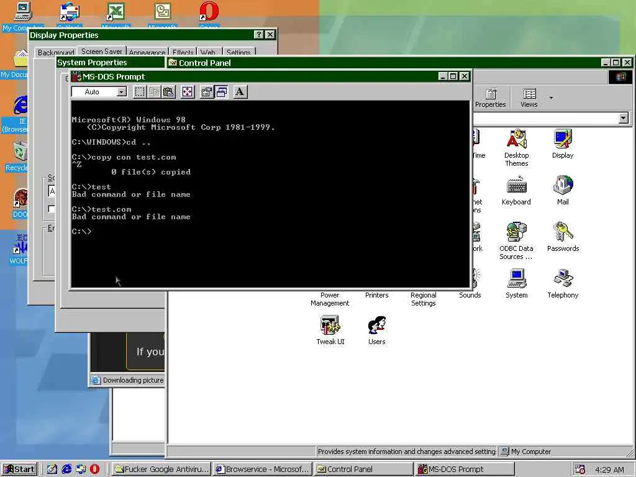The height and width of the screenshot is (477, 636).
Task: Open the font size Auto dropdown
Action: coord(121,92)
